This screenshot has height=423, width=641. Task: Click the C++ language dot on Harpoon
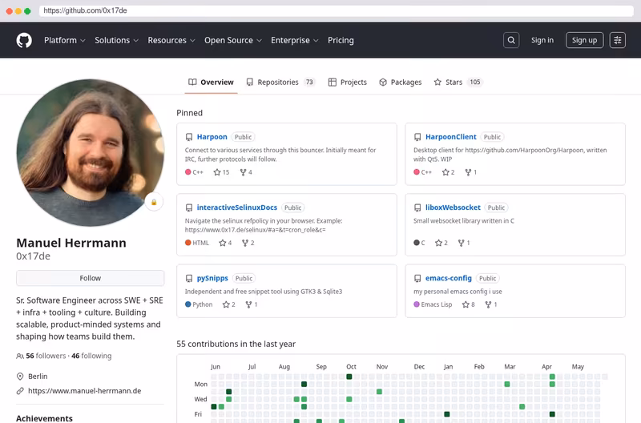[x=188, y=172]
